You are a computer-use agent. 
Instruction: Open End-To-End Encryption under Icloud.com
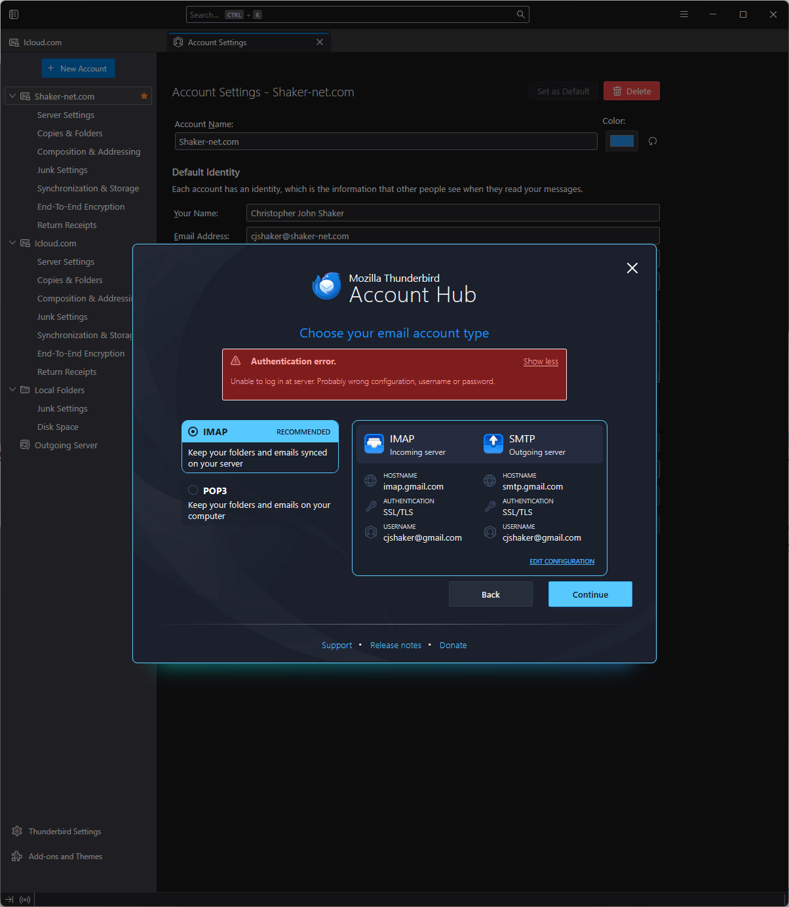[81, 353]
